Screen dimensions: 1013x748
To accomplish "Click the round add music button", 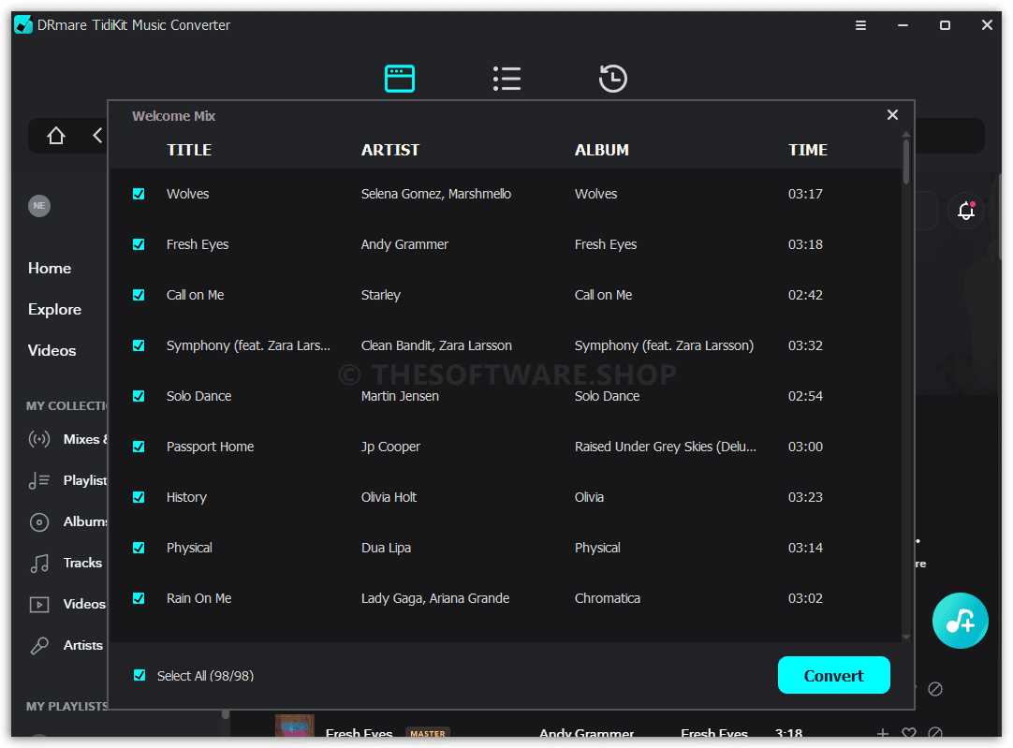I will (x=960, y=621).
